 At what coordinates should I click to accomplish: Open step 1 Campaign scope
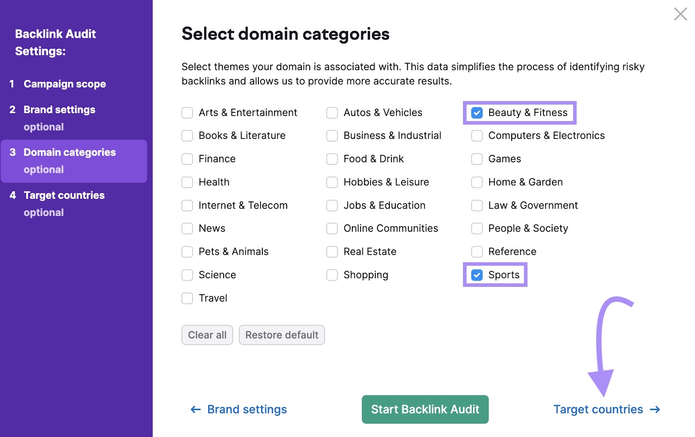tap(64, 84)
